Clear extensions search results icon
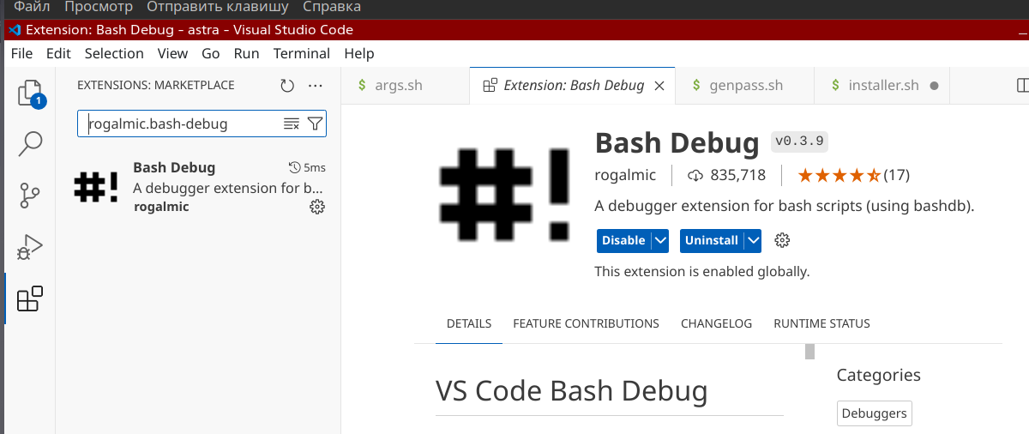The width and height of the screenshot is (1029, 434). pyautogui.click(x=292, y=124)
